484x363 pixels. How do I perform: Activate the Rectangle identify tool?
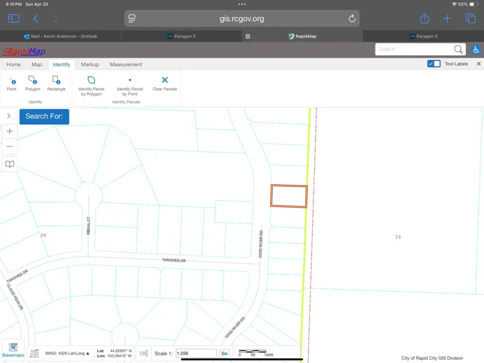click(x=56, y=83)
